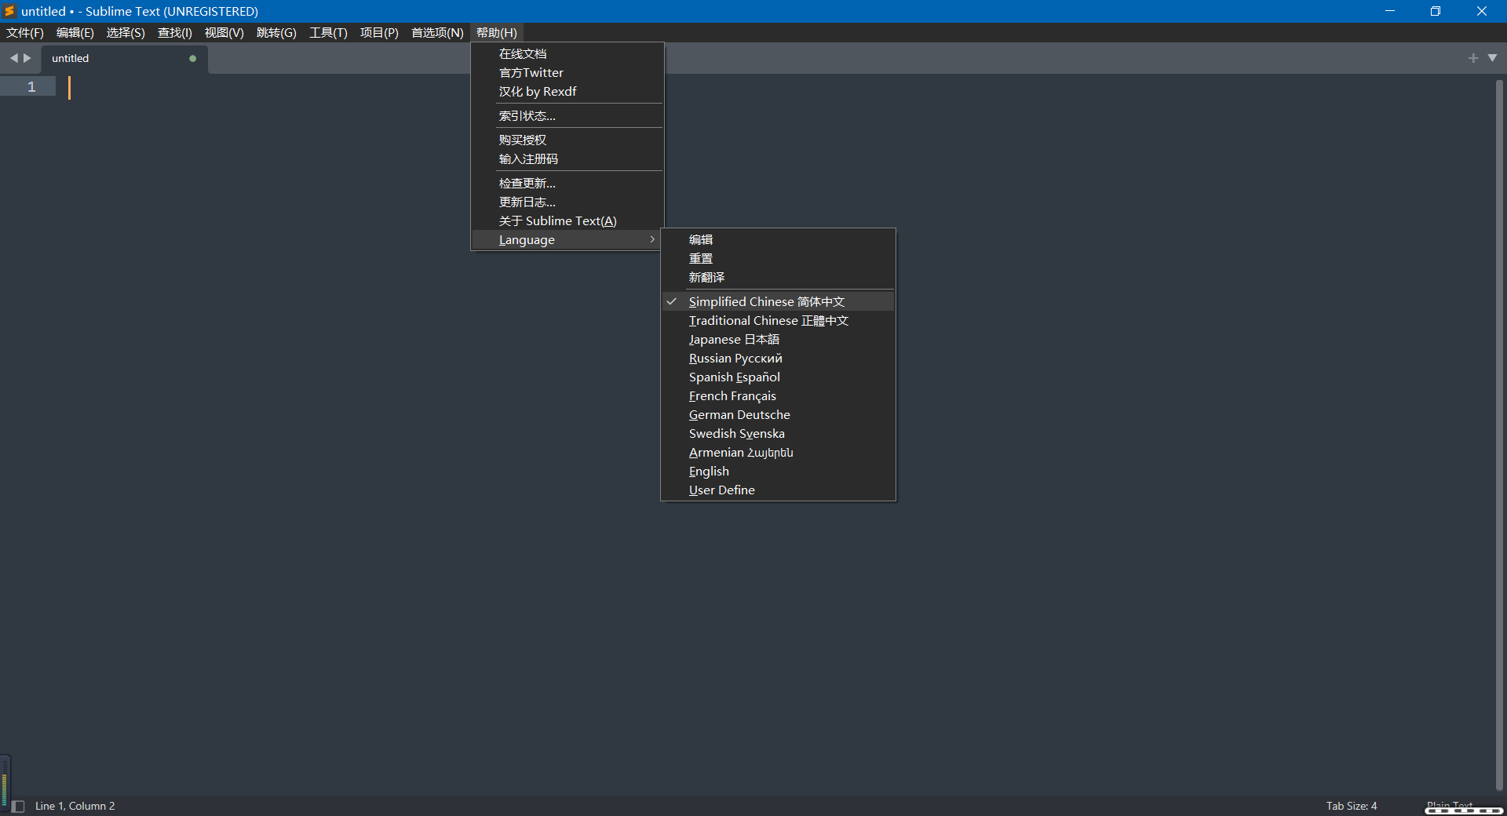Open Tab Size: 4 selector

pyautogui.click(x=1352, y=806)
